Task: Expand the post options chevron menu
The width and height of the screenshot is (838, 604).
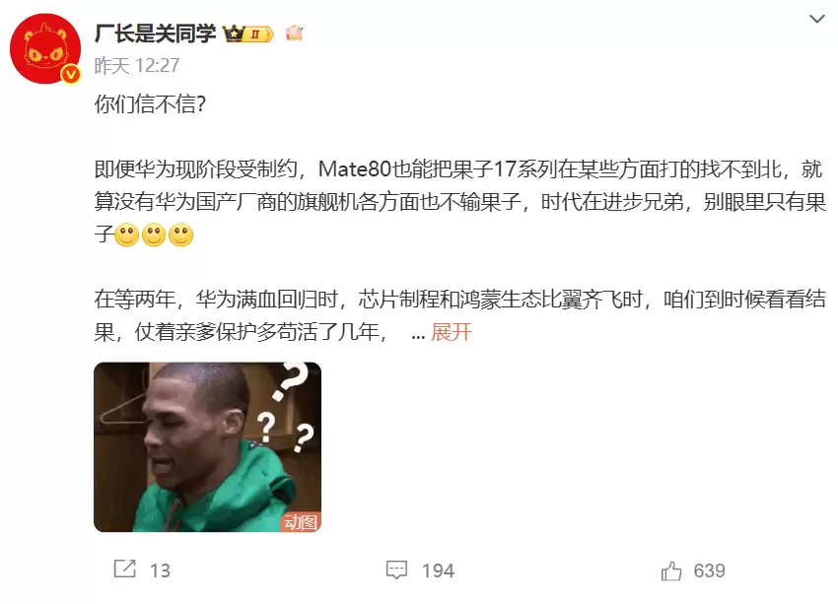Action: [x=816, y=20]
